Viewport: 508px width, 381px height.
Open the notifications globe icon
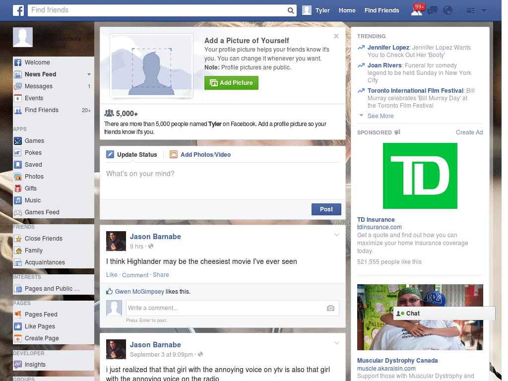click(x=448, y=11)
